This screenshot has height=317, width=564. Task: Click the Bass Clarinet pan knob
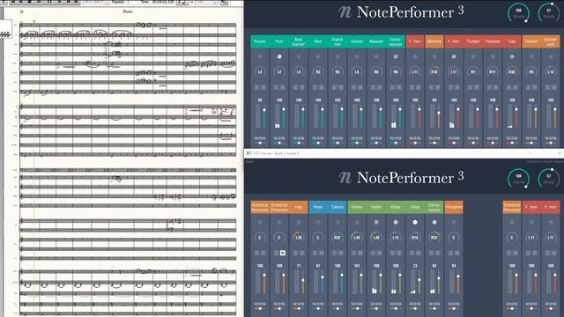[299, 72]
